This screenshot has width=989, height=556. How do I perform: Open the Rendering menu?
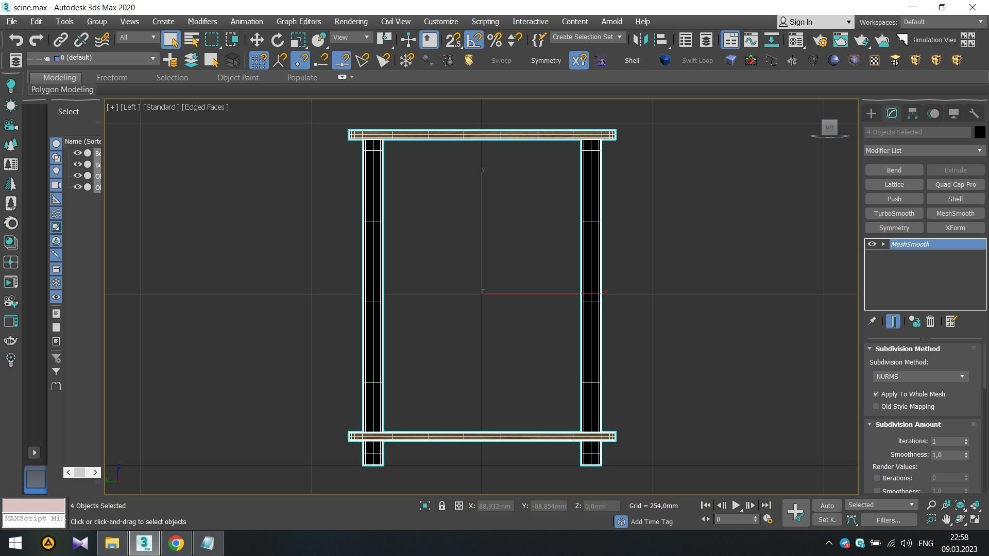coord(351,22)
